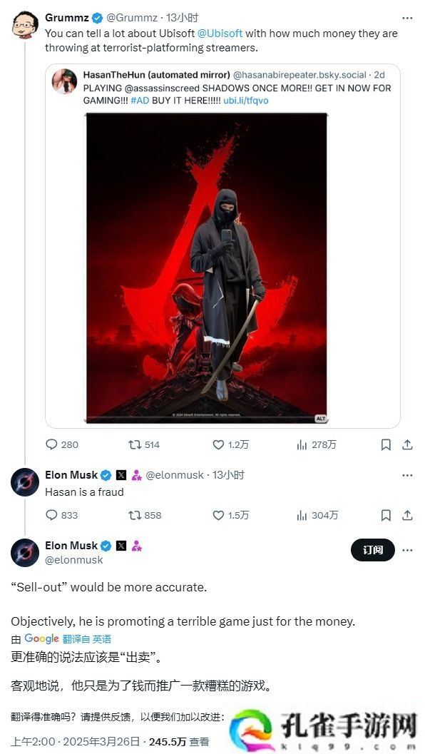
Task: Click the #AD hashtag
Action: pyautogui.click(x=140, y=101)
